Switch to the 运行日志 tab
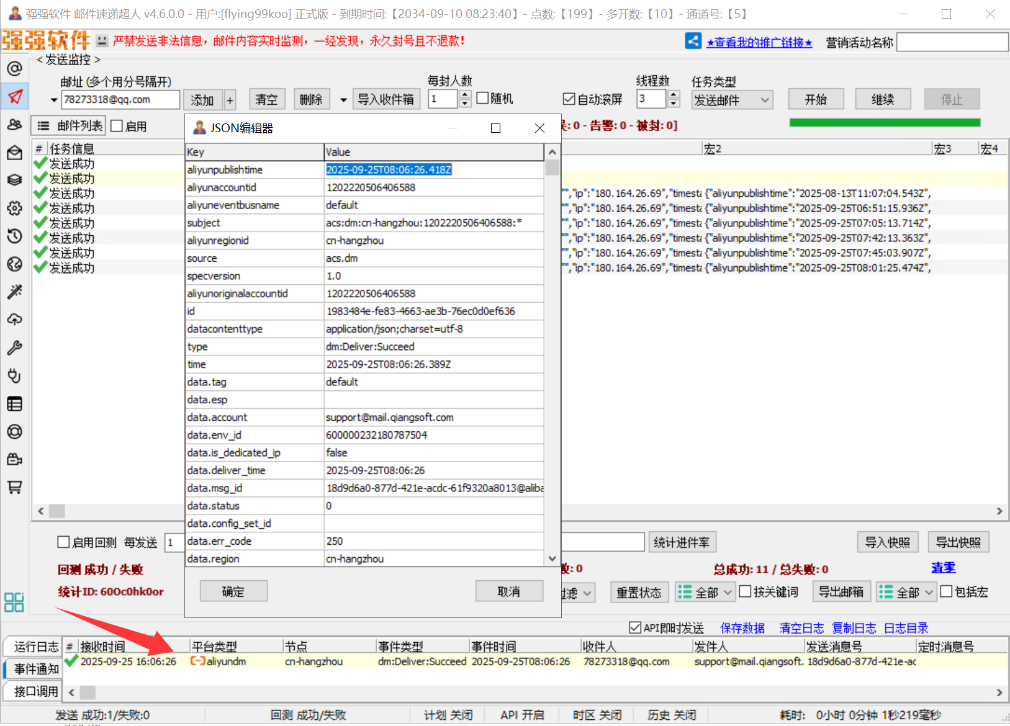The height and width of the screenshot is (726, 1010). point(36,647)
